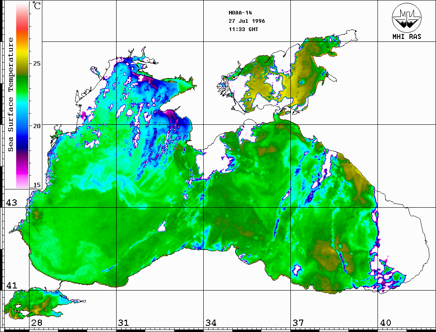Click the '20' value on temperature scale

(37, 126)
